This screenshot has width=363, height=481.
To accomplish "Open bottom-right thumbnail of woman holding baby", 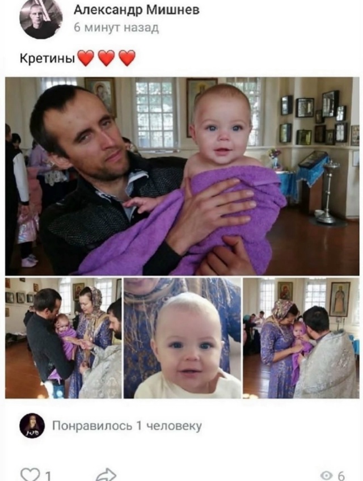I will pyautogui.click(x=301, y=338).
